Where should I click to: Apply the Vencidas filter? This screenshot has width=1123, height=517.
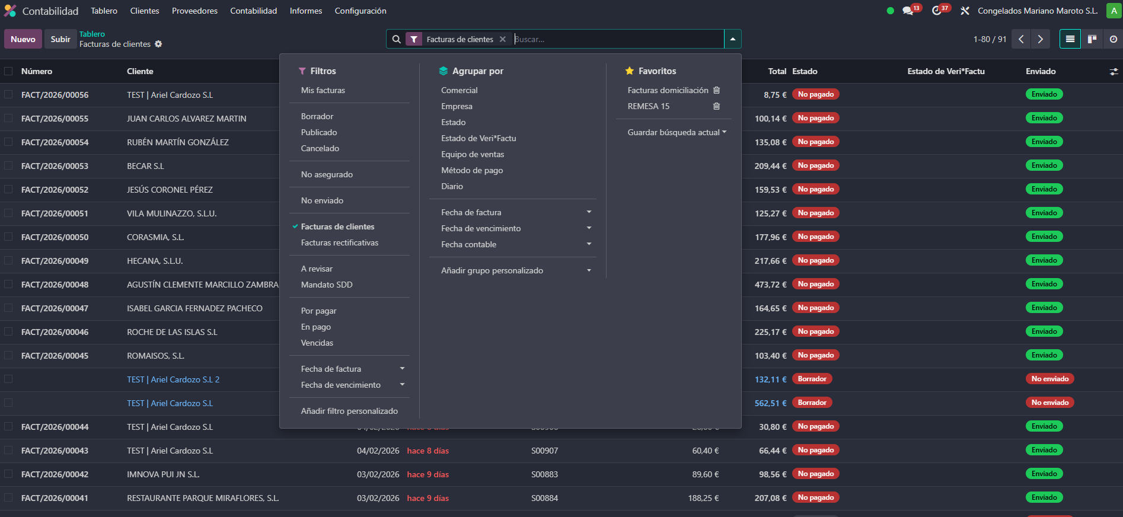317,343
